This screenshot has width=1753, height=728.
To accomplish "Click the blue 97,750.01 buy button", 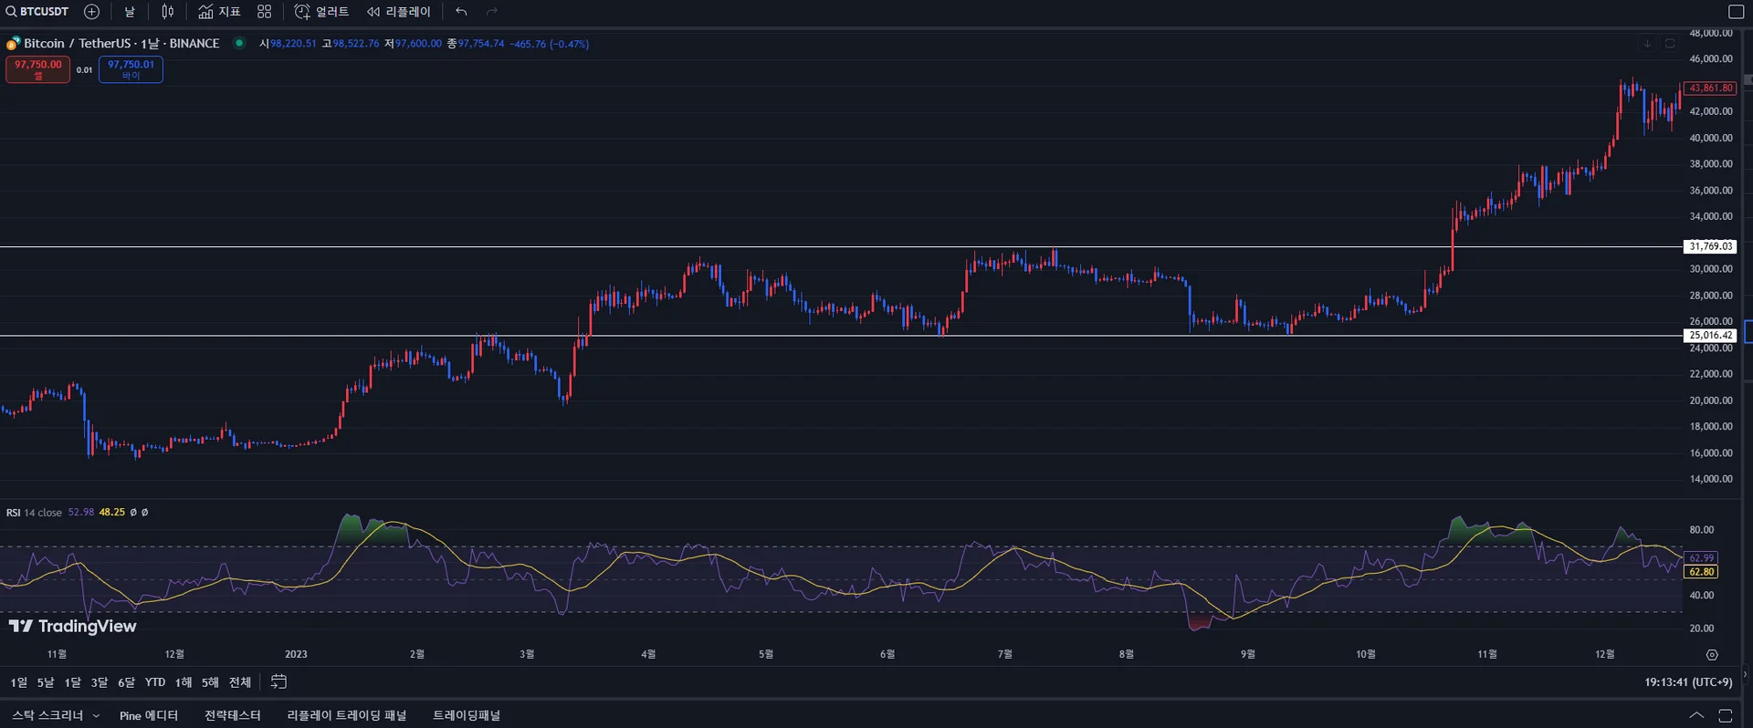I will [131, 69].
